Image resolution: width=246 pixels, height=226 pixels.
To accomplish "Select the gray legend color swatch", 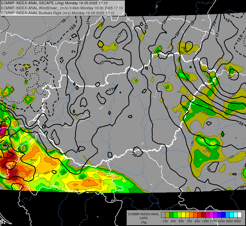I will pos(163,215).
